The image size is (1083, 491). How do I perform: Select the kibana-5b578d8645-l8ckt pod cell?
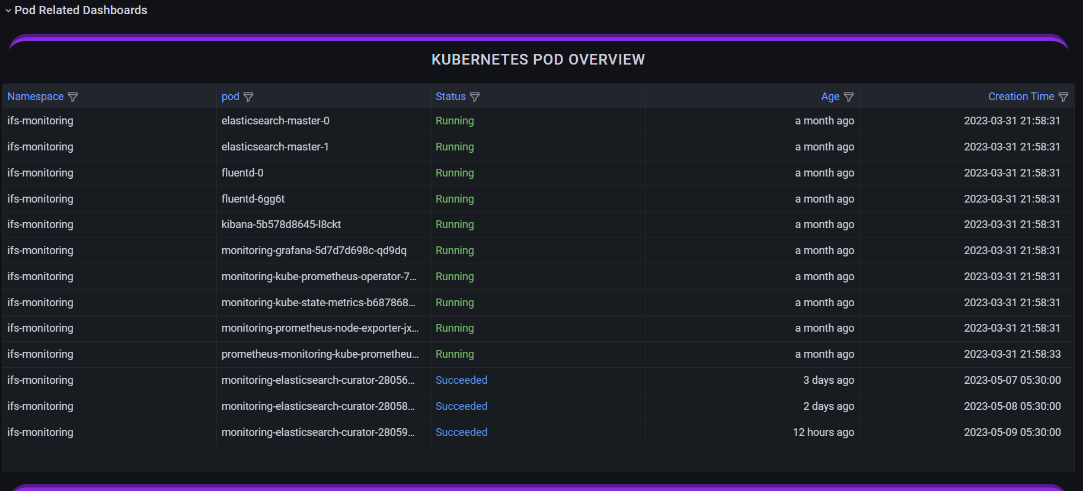(x=281, y=224)
